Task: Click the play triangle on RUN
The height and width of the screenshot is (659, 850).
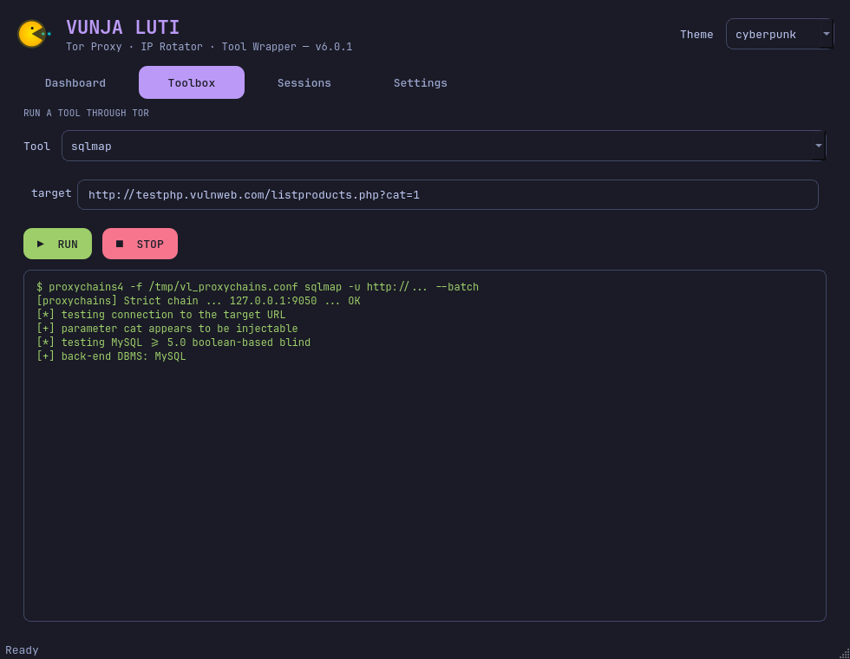Action: [x=40, y=244]
